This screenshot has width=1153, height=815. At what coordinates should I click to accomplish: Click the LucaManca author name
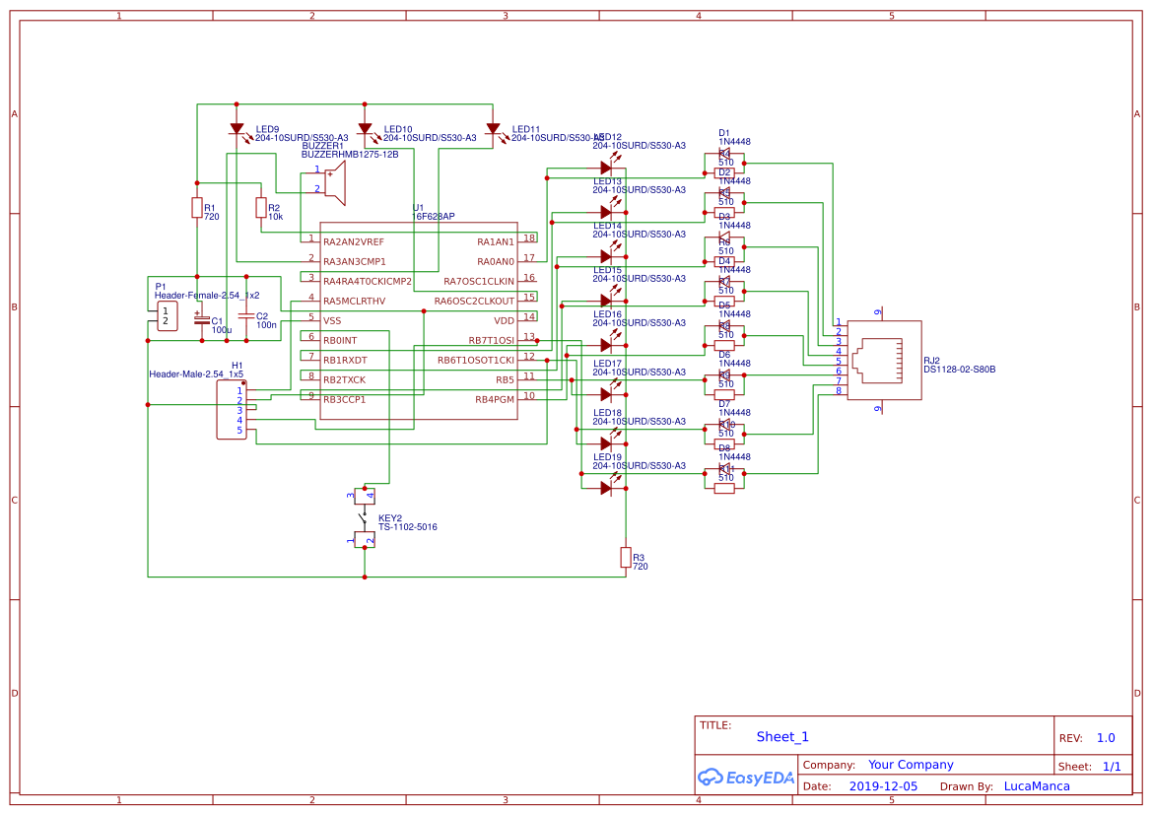pos(1037,786)
